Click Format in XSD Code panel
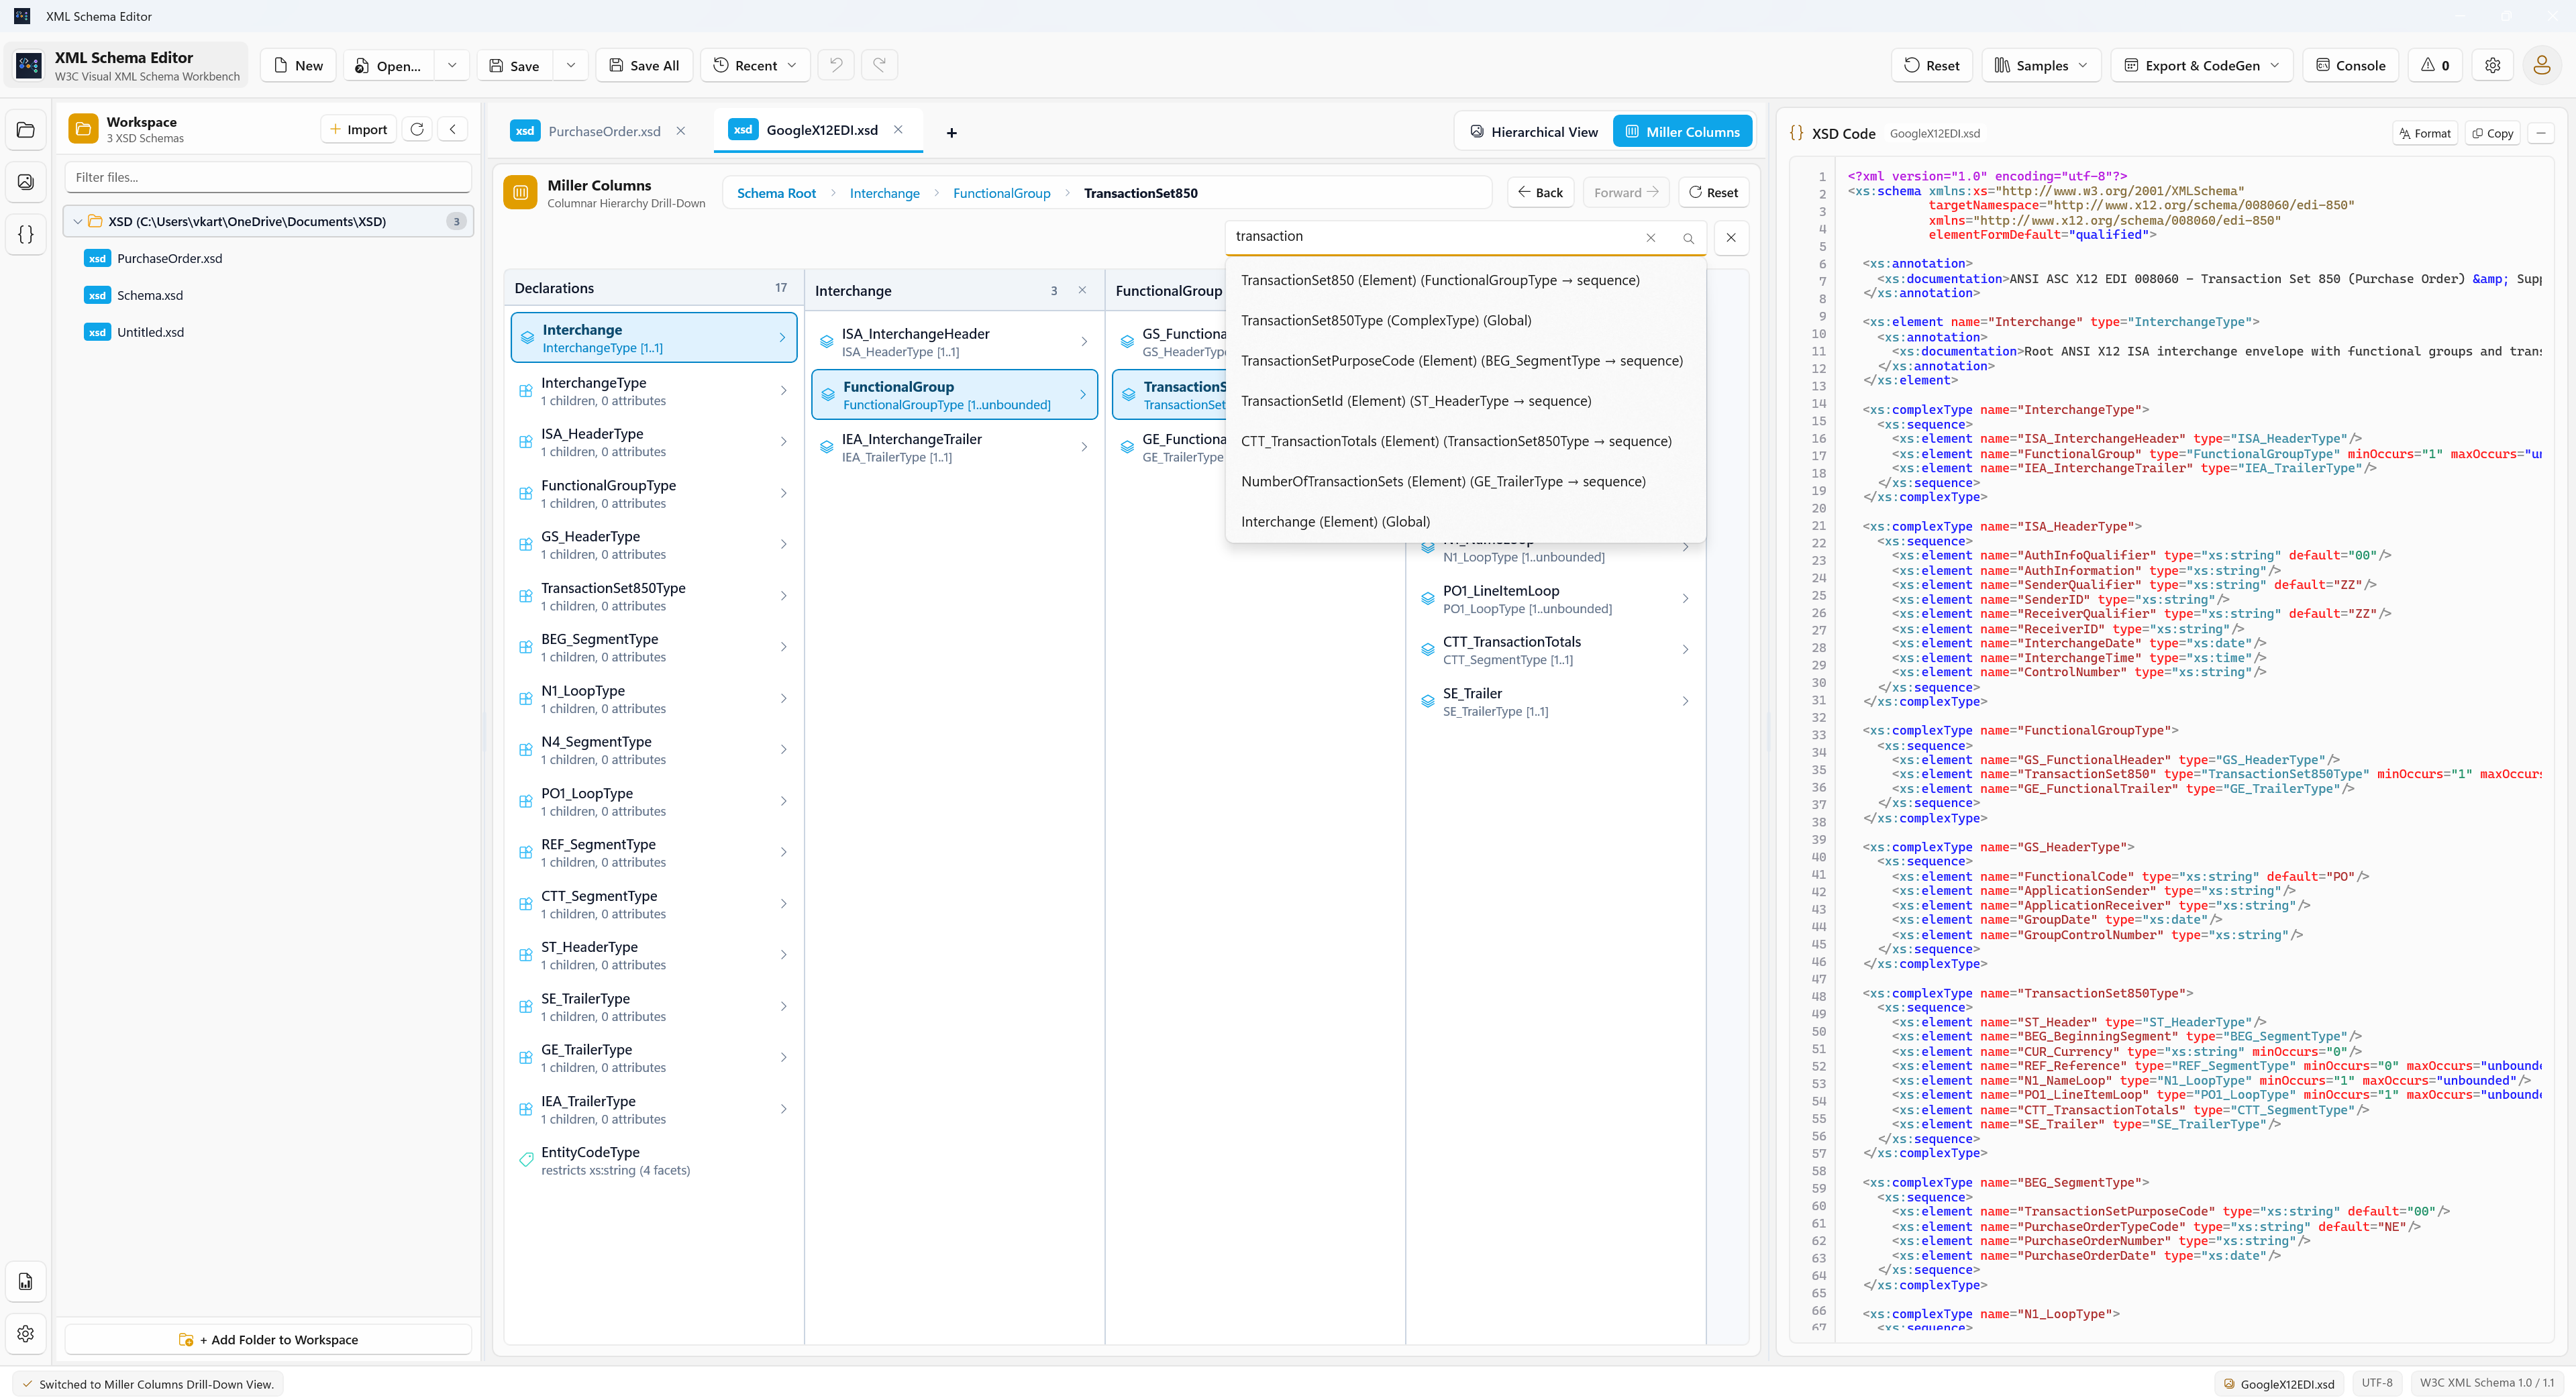The height and width of the screenshot is (1398, 2576). 2425,133
